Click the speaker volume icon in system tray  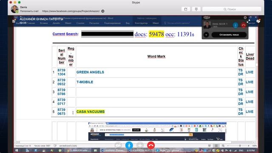(x=230, y=150)
